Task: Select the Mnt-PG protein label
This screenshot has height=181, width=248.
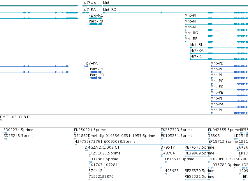Action: 217,87
